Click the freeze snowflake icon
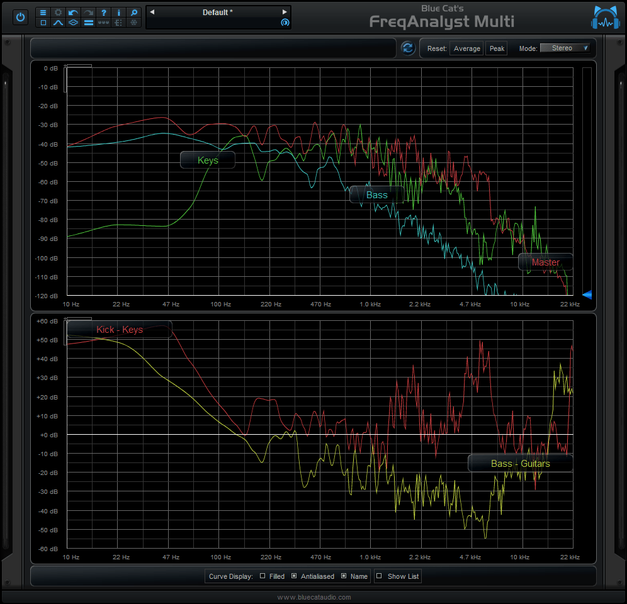627x604 pixels. pos(133,22)
